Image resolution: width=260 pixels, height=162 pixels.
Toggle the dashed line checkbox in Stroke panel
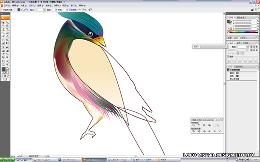pos(228,57)
